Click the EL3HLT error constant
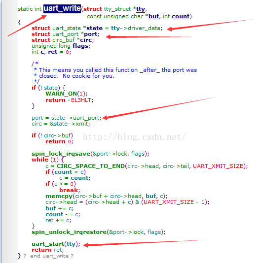Screen dimensions: 261x263 pos(81,100)
